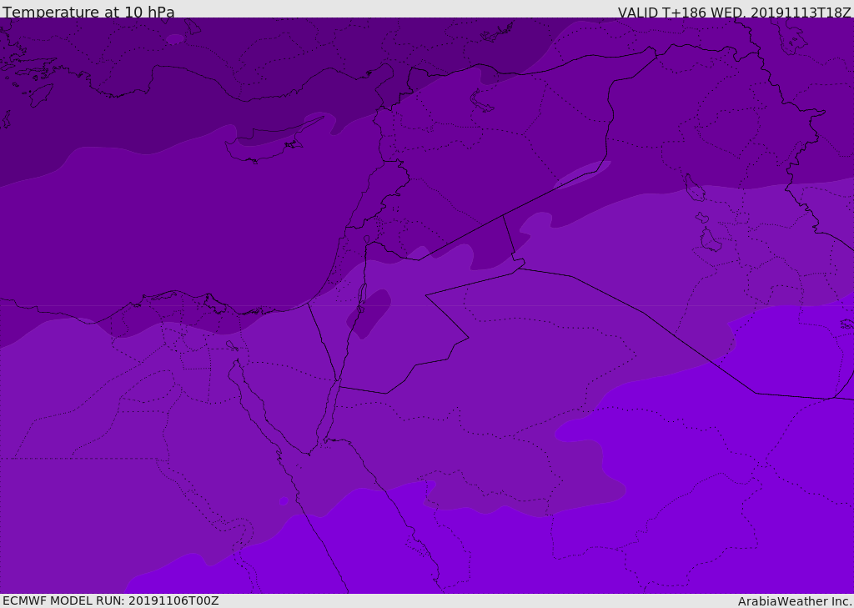This screenshot has width=854, height=608.
Task: Click the 'Temperature at 10 hPa' title
Action: pos(88,12)
